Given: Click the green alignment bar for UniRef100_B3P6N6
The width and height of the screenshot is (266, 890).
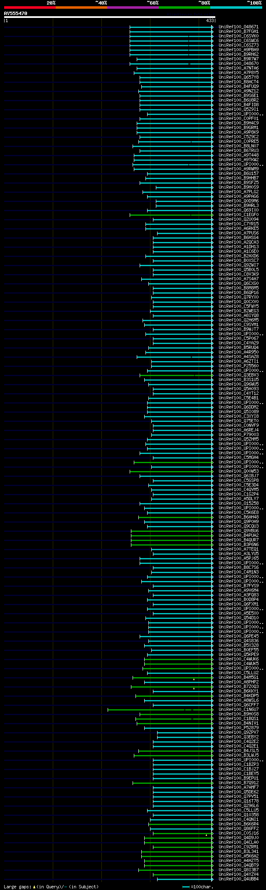Looking at the screenshot, I should click(x=172, y=544).
